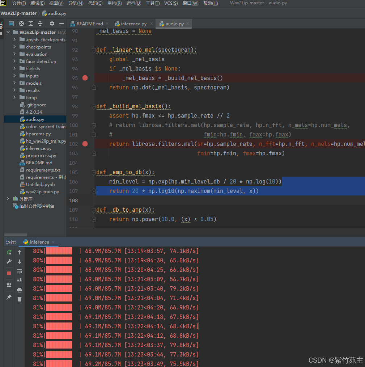Toggle soft-wrap in run console

(x=20, y=271)
